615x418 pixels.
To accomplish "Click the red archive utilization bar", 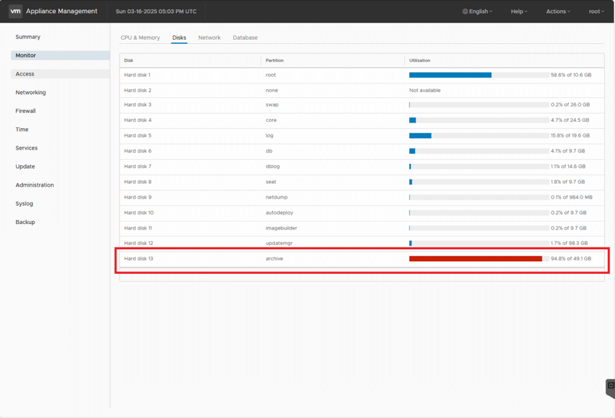I will [475, 259].
